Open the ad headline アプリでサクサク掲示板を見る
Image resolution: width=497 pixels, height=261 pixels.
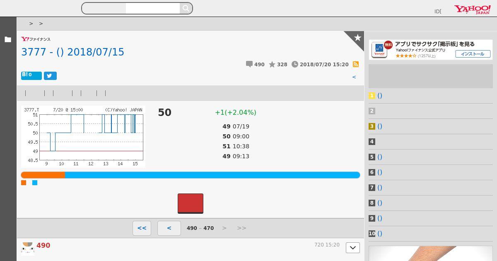[x=434, y=44]
